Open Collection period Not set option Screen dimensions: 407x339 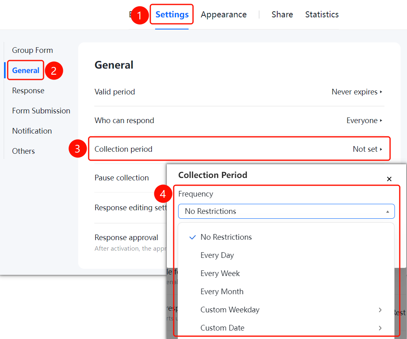pos(368,149)
